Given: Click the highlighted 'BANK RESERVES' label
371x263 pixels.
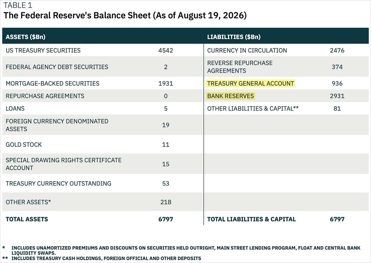Looking at the screenshot, I should click(231, 96).
